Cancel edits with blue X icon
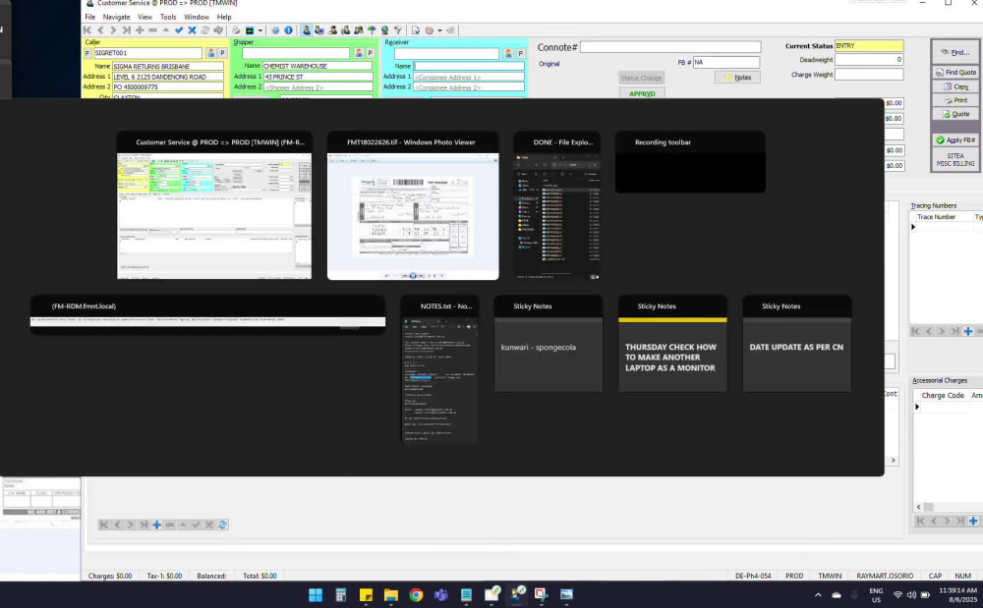 (x=192, y=30)
